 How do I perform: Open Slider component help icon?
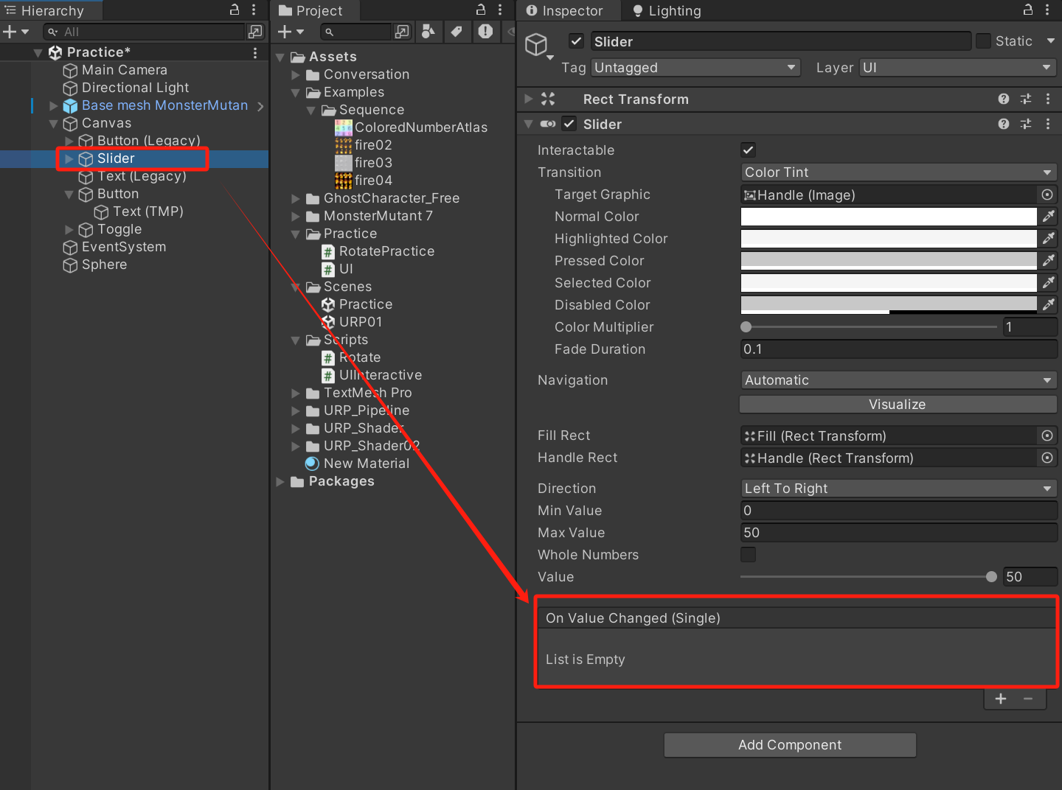click(x=1004, y=124)
